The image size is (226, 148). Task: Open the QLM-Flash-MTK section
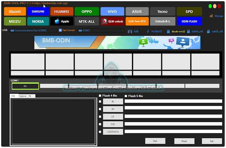[137, 21]
